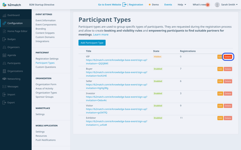Follow the Learn more link
This screenshot has height=150, width=241.
pyautogui.click(x=101, y=35)
